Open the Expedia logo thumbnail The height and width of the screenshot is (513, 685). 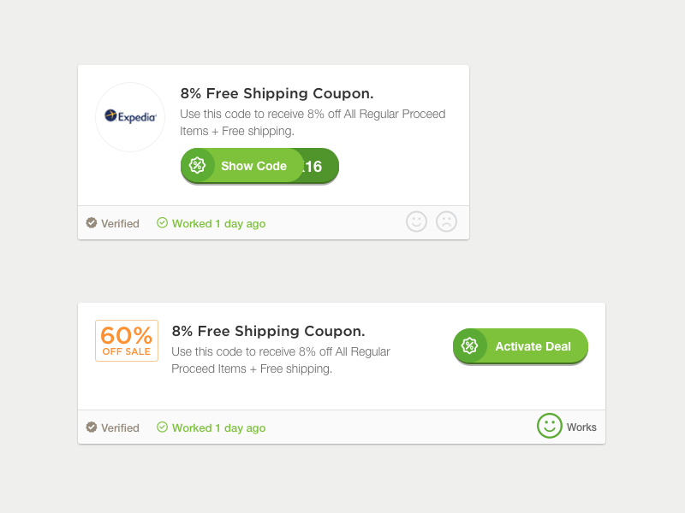click(130, 117)
